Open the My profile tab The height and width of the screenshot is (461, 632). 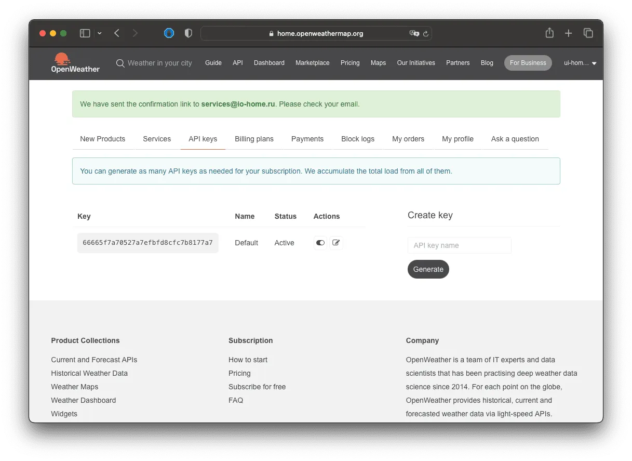pyautogui.click(x=458, y=139)
